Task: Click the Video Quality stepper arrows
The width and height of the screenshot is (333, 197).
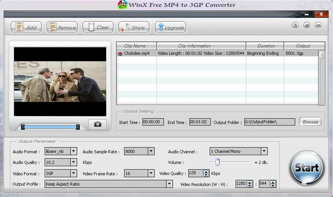Action: [x=206, y=173]
